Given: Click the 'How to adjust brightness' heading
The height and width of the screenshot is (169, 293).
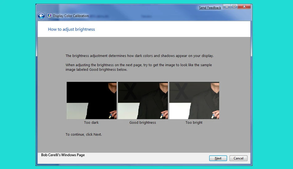Looking at the screenshot, I should click(x=71, y=29).
